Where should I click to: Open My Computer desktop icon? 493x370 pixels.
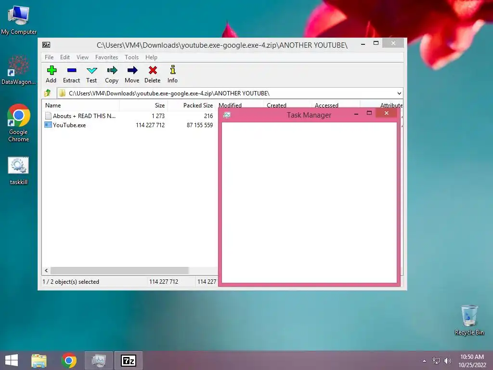(x=19, y=19)
